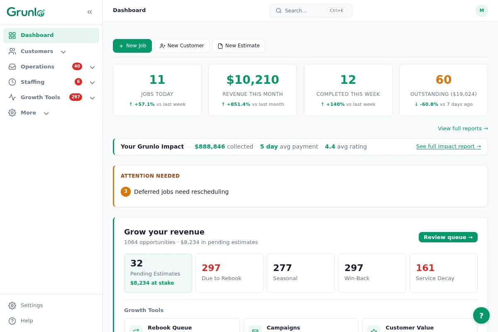Click the Customer Value card title
498x332 pixels.
click(x=410, y=328)
